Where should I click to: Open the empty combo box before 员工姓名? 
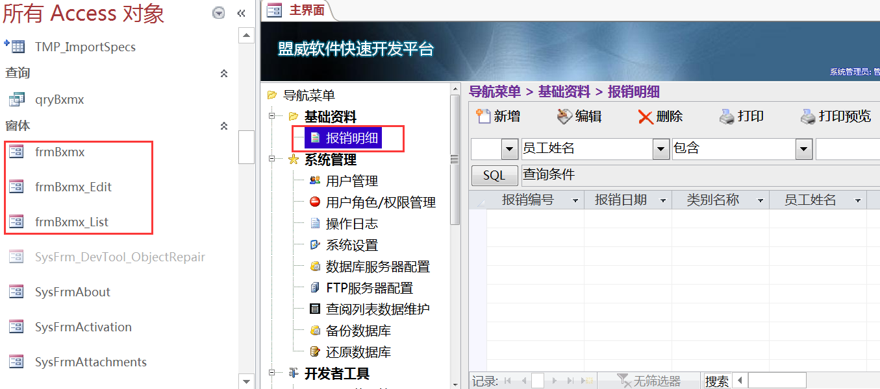[x=510, y=149]
